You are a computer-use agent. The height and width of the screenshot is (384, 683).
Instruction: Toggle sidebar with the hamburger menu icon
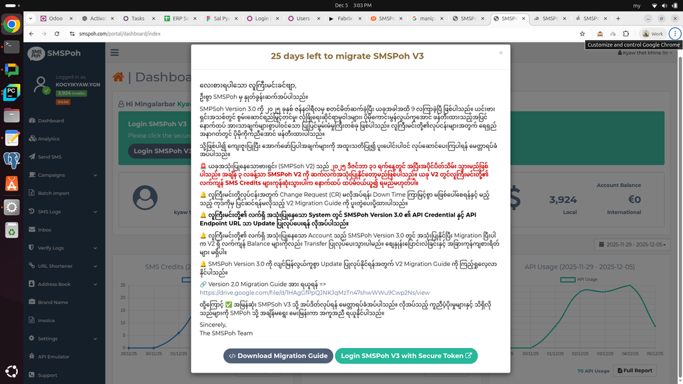click(x=115, y=53)
